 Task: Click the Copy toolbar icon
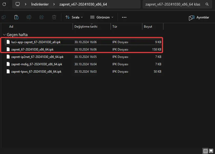pos(4,17)
